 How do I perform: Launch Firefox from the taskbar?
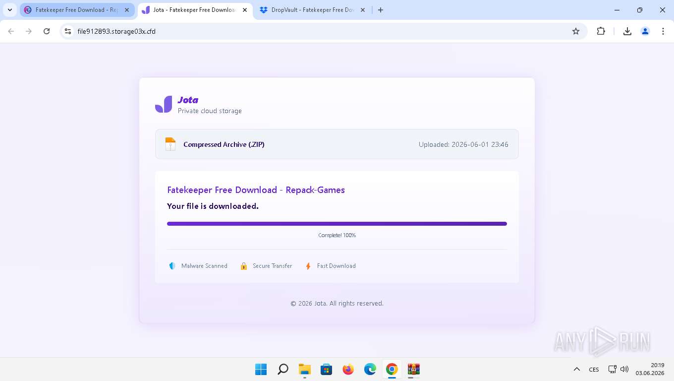pos(348,369)
